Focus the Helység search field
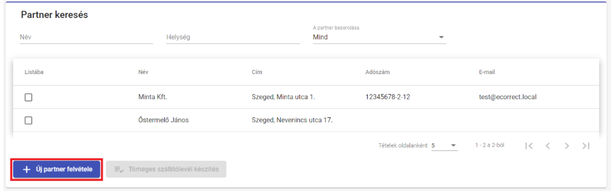The height and width of the screenshot is (194, 614). click(233, 38)
